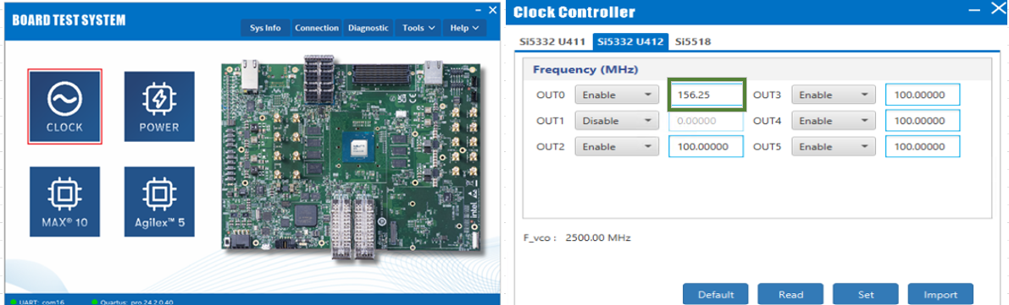Open the CLOCK module tile
The width and height of the screenshot is (1009, 305).
(x=64, y=106)
